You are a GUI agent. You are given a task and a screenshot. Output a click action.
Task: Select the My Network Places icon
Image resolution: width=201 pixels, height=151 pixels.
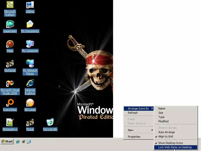tap(30, 67)
